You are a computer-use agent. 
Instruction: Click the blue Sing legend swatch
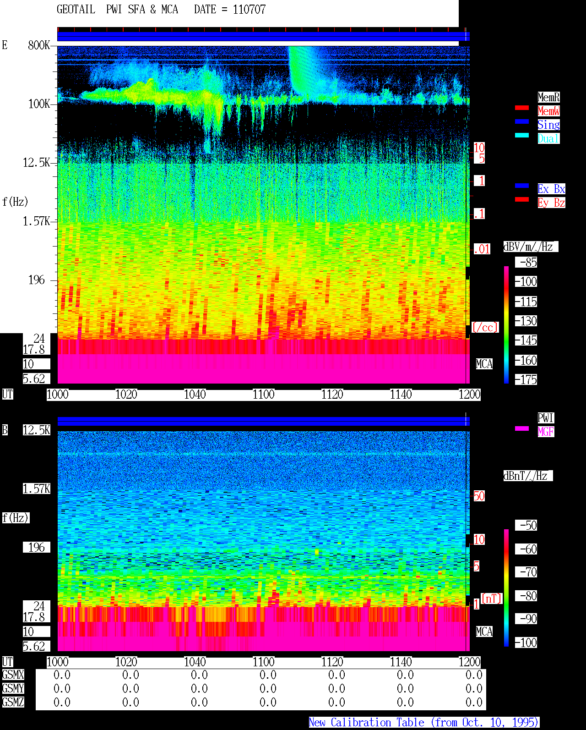click(522, 121)
